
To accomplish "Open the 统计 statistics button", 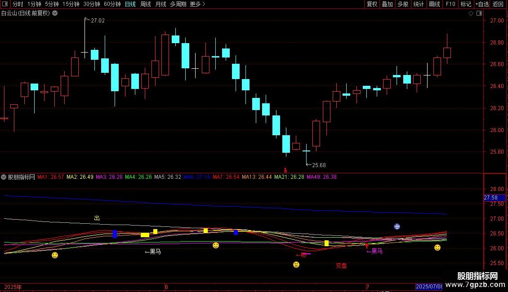I will (419, 4).
